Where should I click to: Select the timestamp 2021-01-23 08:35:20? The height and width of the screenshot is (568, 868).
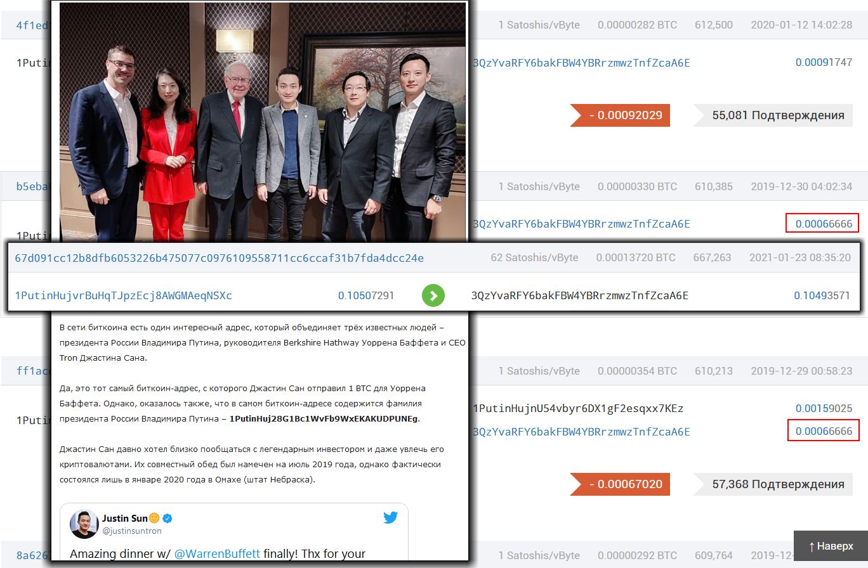[800, 258]
